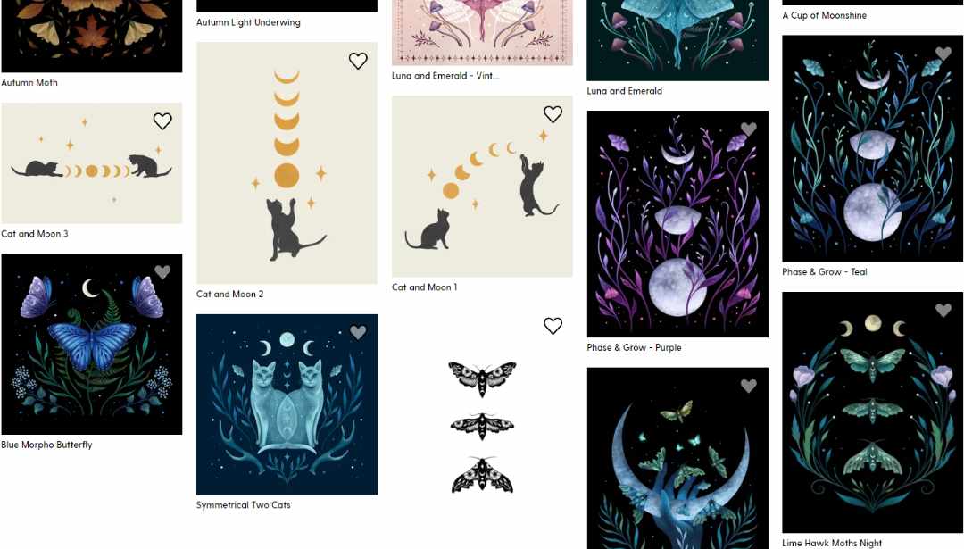Select Cat and Moon 2 artwork image
Image resolution: width=964 pixels, height=549 pixels.
[x=287, y=163]
